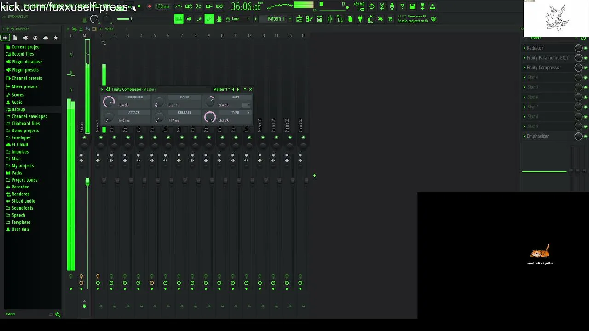Image resolution: width=589 pixels, height=331 pixels.
Task: Add new pattern with plus button
Action: click(x=290, y=19)
